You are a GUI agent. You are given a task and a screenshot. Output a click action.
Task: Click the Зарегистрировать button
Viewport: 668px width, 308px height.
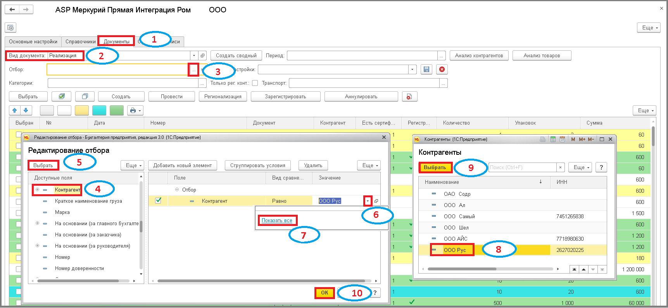tap(285, 97)
